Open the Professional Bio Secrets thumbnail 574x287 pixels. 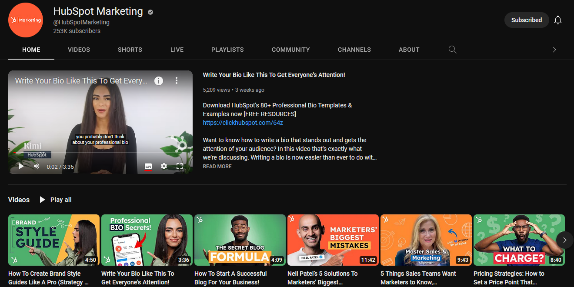click(x=147, y=240)
